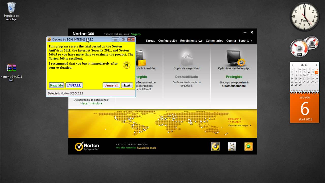Click the Rendimiento menu swoosh icon

tap(200, 41)
